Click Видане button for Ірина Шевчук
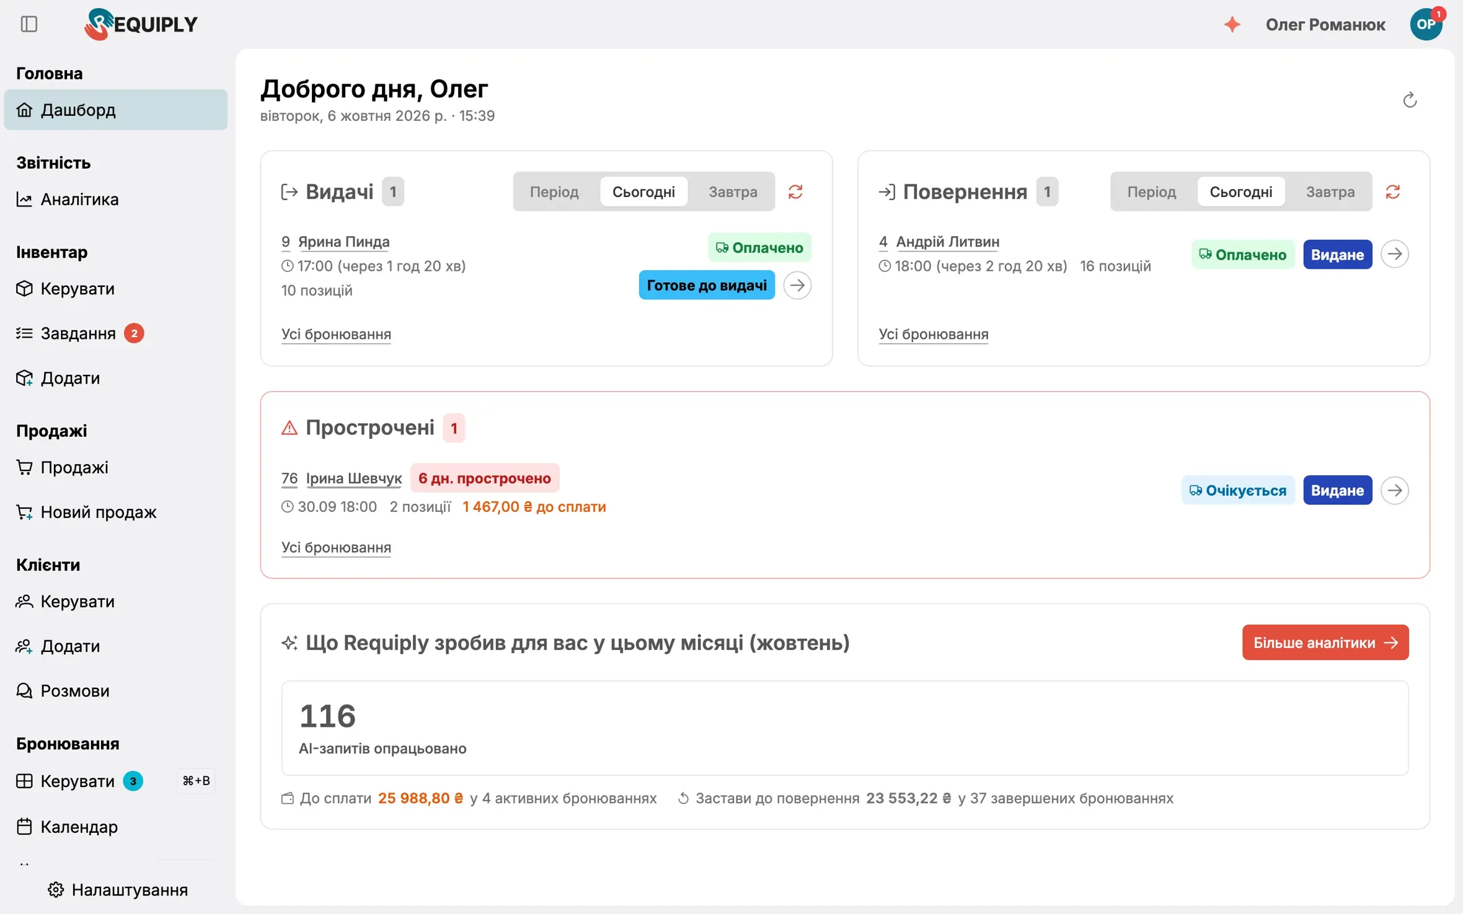The height and width of the screenshot is (914, 1463). 1337,490
